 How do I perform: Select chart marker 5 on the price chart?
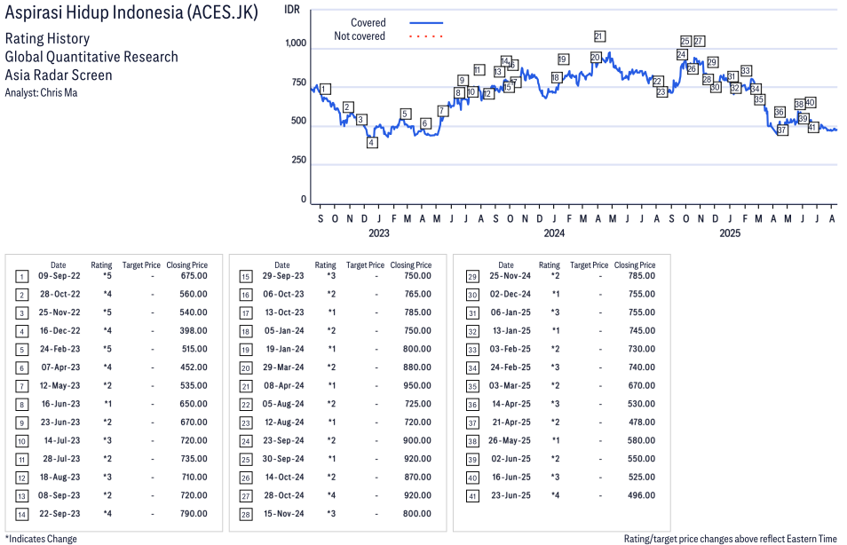[x=405, y=114]
